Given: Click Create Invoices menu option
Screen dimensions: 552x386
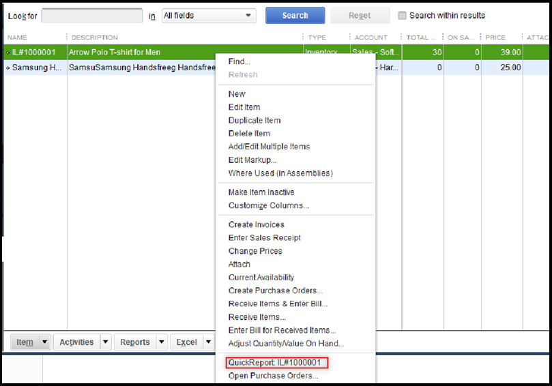Looking at the screenshot, I should (x=257, y=224).
